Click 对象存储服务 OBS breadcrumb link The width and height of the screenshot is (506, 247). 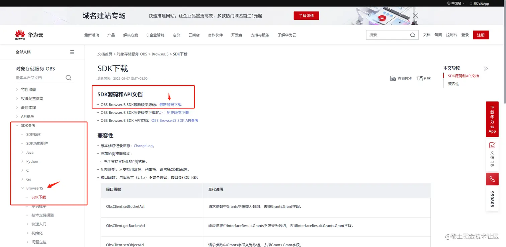(132, 54)
